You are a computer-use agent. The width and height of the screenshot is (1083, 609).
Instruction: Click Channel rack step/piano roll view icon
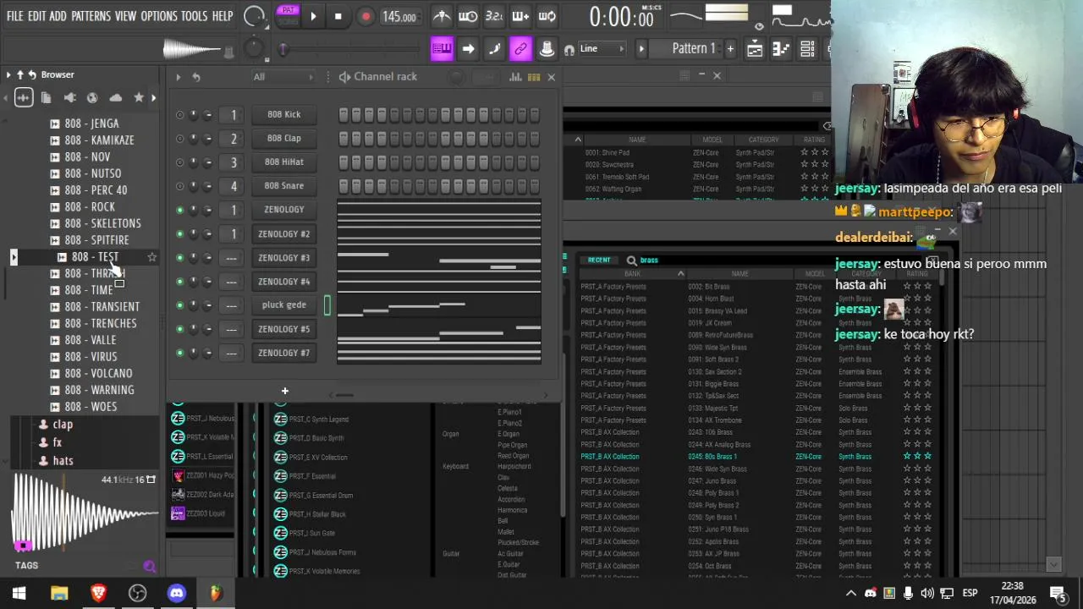coord(534,77)
